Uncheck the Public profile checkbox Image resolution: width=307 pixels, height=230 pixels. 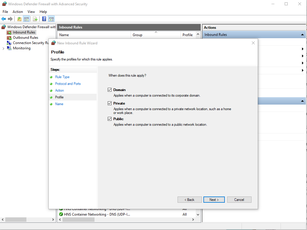pos(110,119)
